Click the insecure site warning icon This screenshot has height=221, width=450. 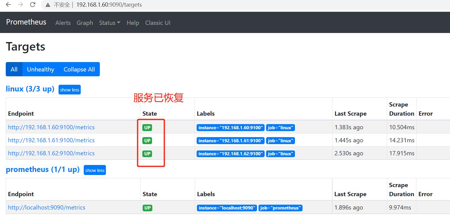[48, 5]
